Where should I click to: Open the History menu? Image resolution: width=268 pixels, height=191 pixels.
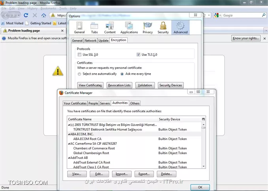[32, 8]
